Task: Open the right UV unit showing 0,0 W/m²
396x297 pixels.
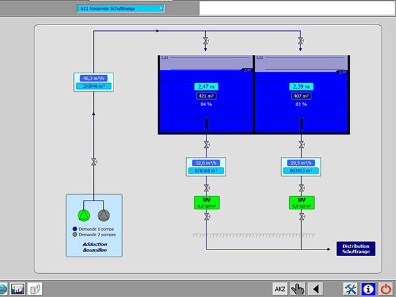Action: coord(302,203)
